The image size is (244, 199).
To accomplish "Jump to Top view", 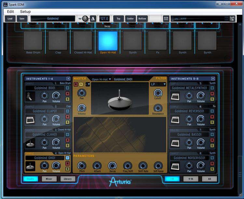I will 118,19.
